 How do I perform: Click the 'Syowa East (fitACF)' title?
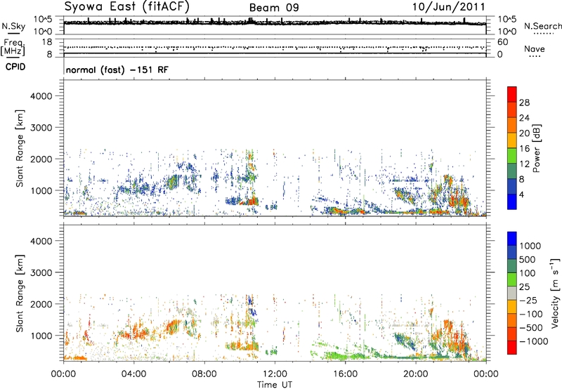click(x=127, y=6)
